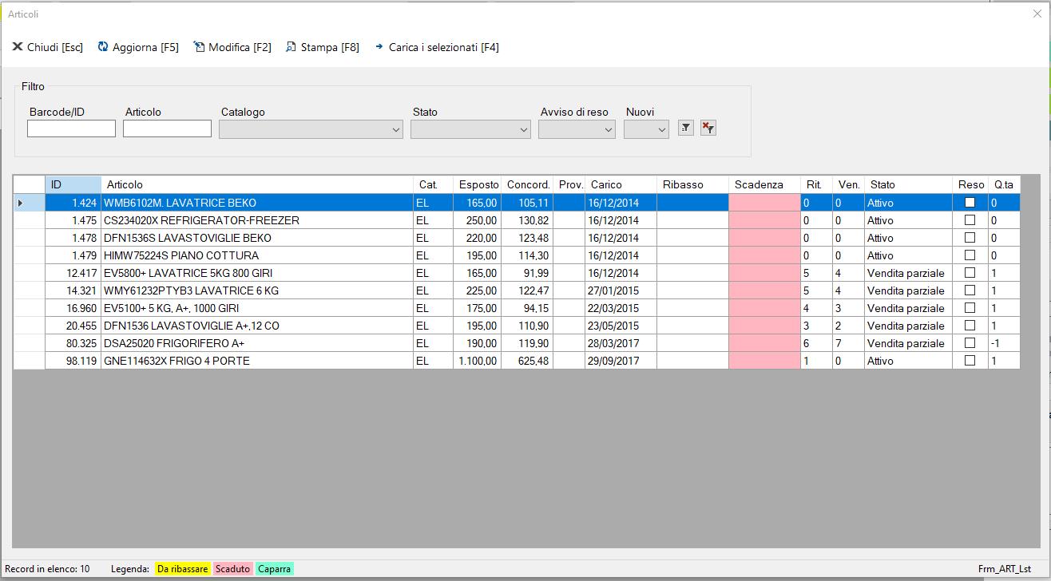Sort by the Stato column header
The image size is (1051, 581).
(x=909, y=185)
